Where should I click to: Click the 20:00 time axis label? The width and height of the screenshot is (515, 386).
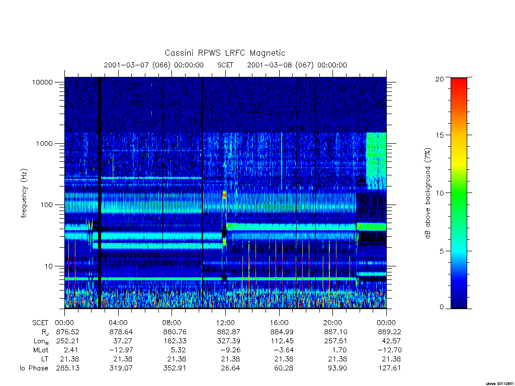tap(333, 323)
